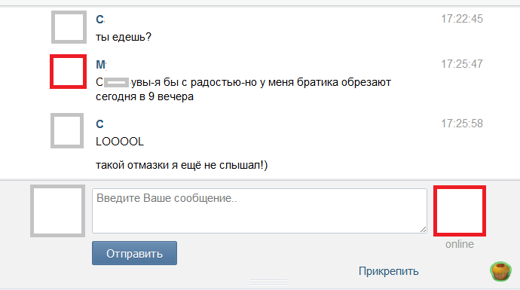The height and width of the screenshot is (290, 520).
Task: Open the sender name М at 17:25:47
Action: [101, 64]
